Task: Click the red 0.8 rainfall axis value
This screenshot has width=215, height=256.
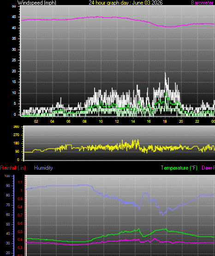Action: pyautogui.click(x=20, y=207)
